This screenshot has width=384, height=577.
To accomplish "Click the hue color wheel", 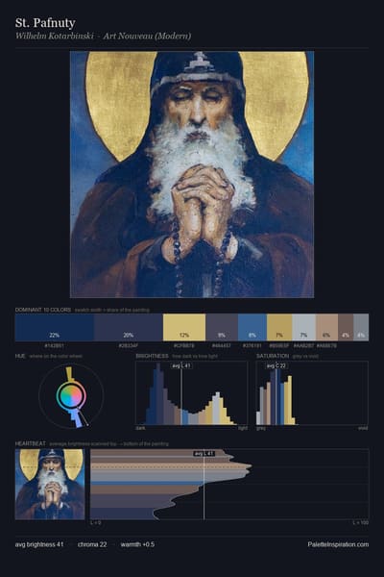I will (x=71, y=396).
